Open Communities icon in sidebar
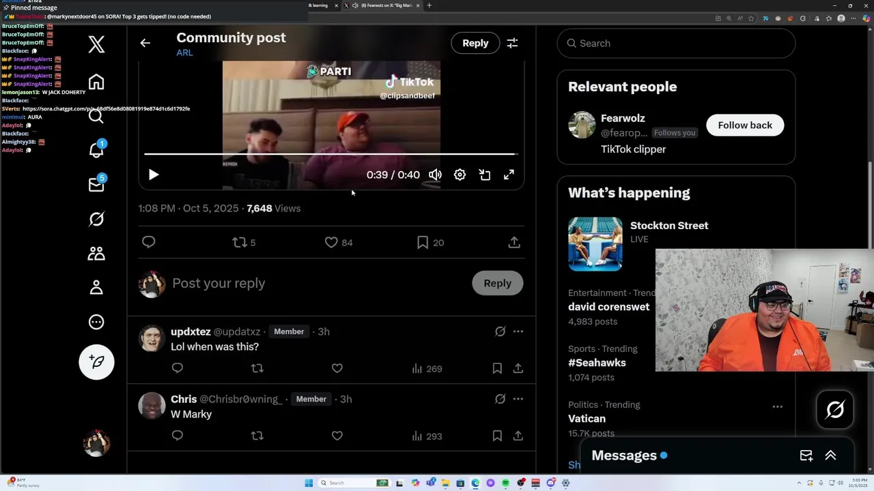Viewport: 874px width, 491px height. [x=96, y=253]
